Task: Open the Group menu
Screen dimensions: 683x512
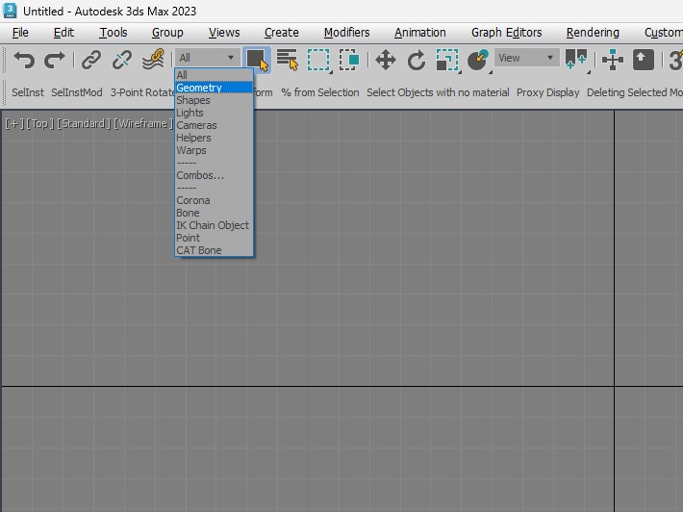Action: pyautogui.click(x=167, y=33)
